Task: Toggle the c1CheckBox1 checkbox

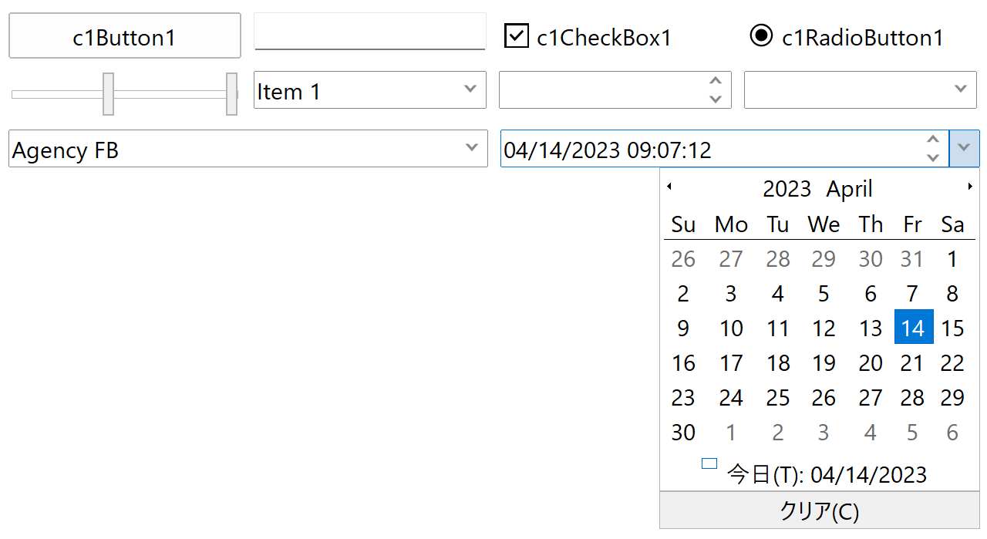Action: (x=516, y=35)
